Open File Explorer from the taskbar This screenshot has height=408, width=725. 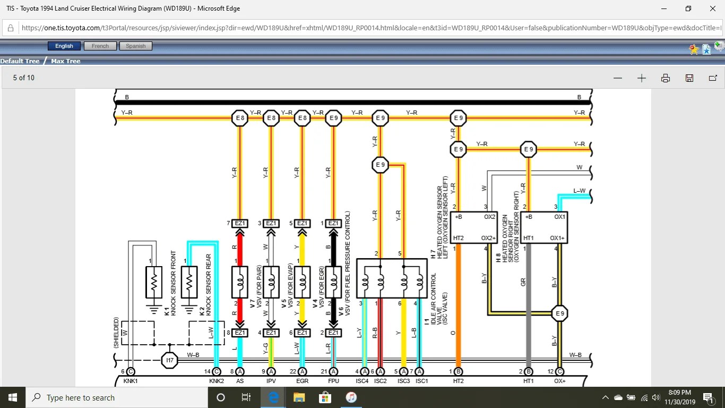tap(299, 397)
